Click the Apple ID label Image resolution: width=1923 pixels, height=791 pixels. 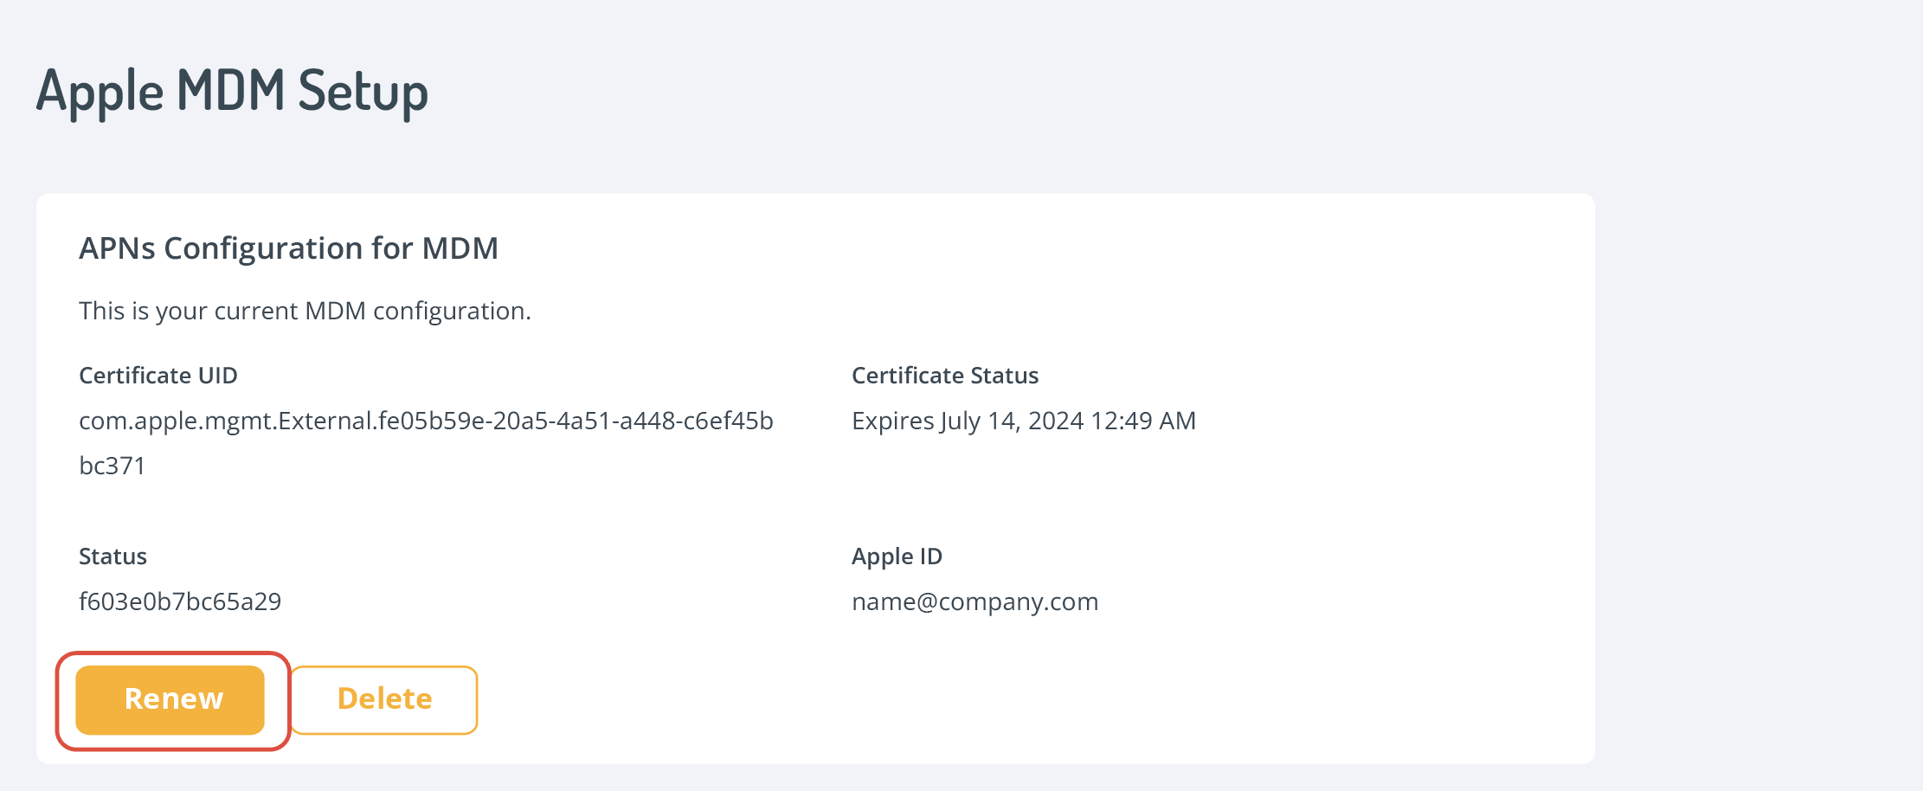[x=897, y=556]
